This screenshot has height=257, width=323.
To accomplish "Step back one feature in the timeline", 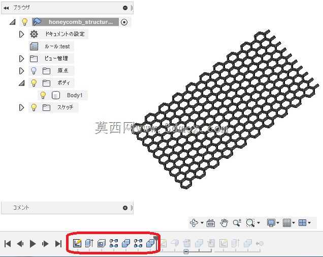I will [20, 244].
